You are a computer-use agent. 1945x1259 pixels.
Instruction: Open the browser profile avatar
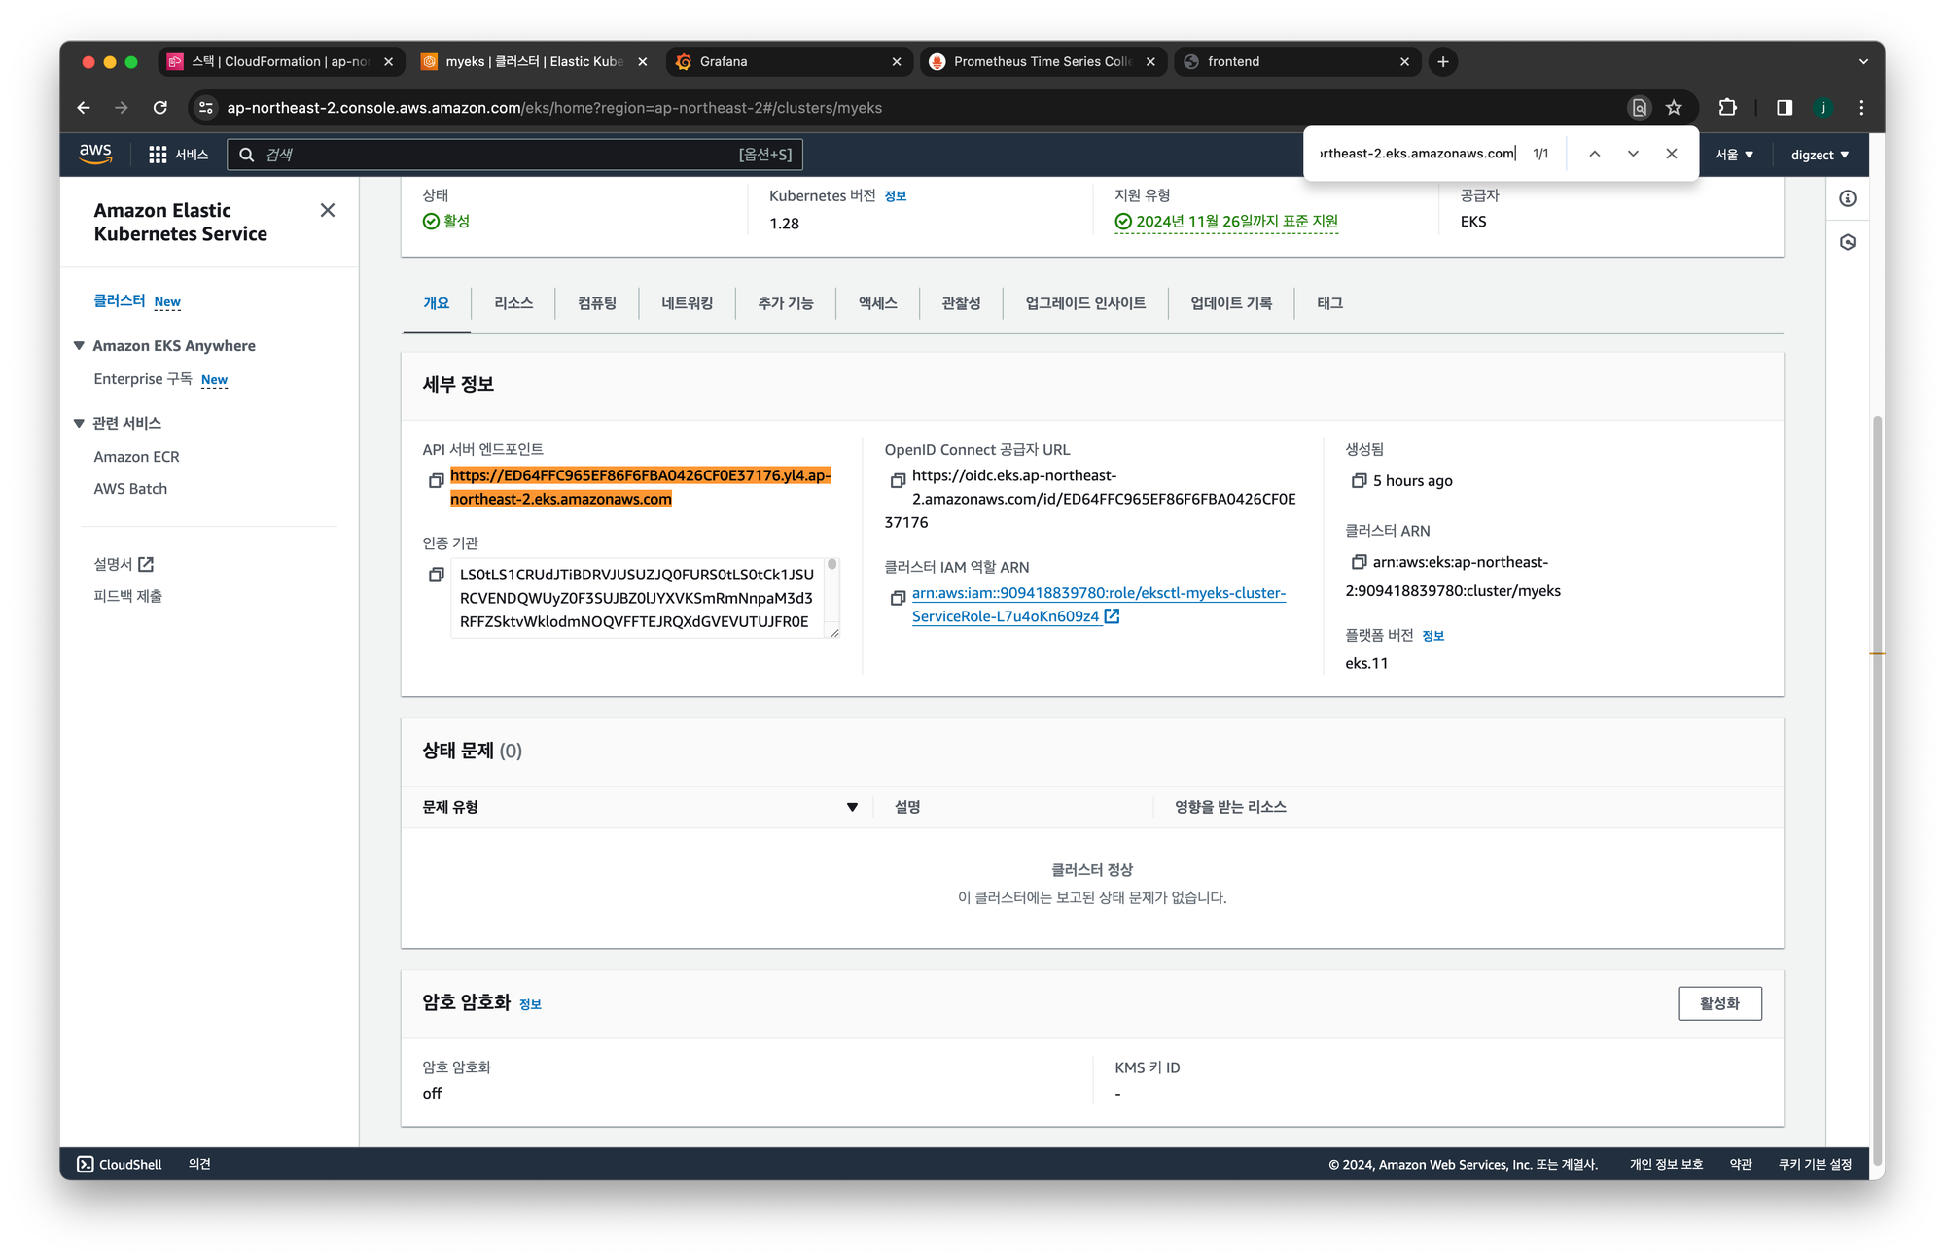coord(1823,108)
